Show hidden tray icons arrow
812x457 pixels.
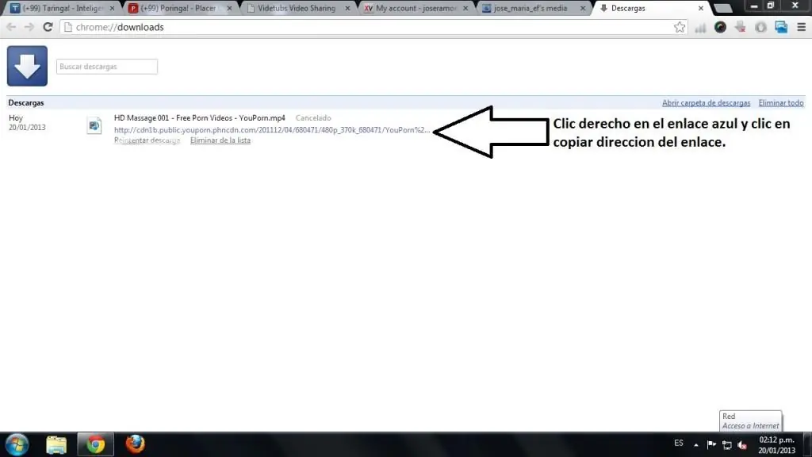pos(696,444)
